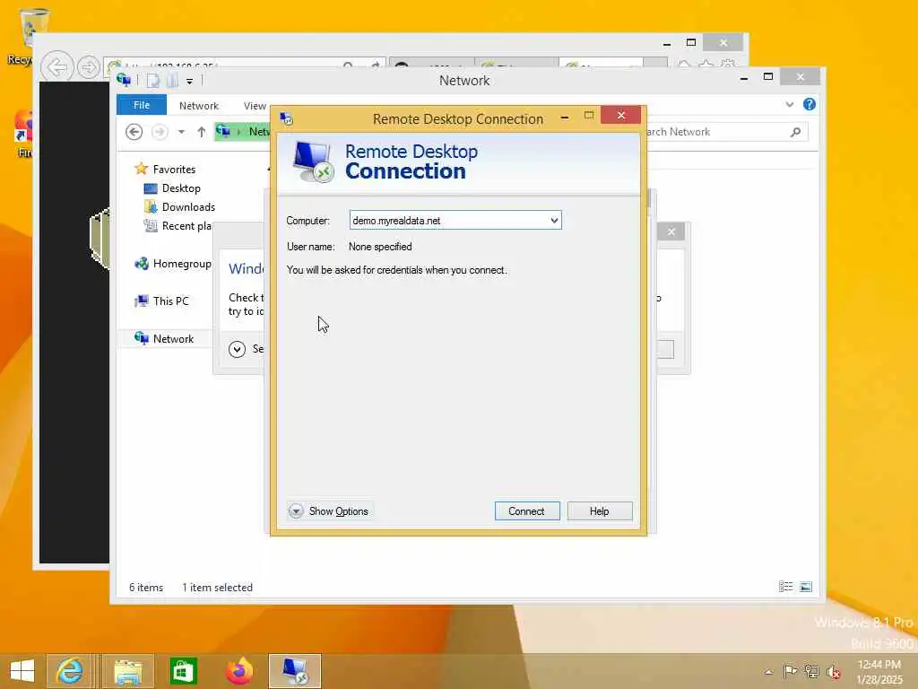Viewport: 918px width, 689px height.
Task: Click the search magnifier icon in Network window
Action: 795,132
